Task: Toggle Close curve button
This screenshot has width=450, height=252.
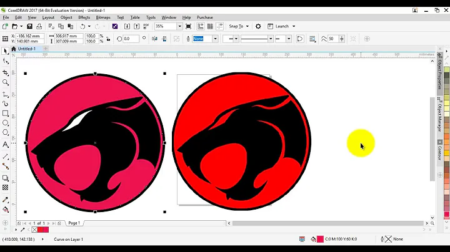Action: click(300, 39)
